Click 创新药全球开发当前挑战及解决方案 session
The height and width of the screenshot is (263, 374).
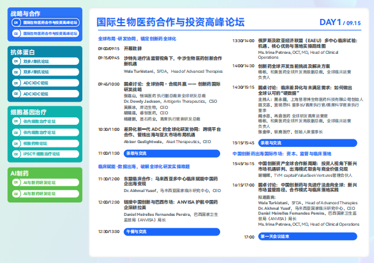(294, 66)
